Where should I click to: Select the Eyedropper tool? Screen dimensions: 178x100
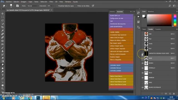pos(3,31)
